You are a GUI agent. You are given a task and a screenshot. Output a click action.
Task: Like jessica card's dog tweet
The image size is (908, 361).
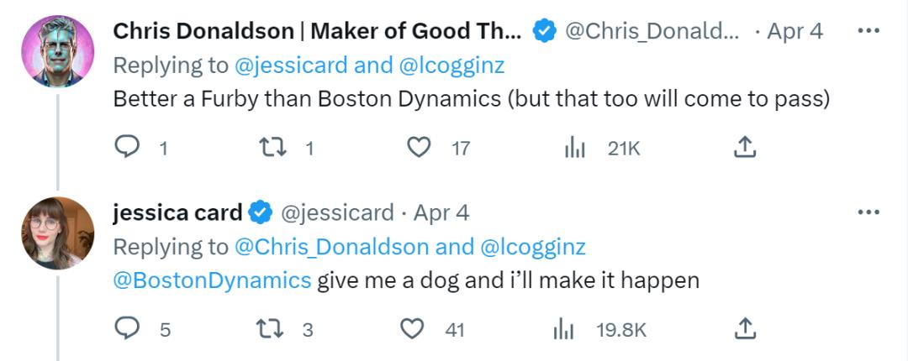412,329
